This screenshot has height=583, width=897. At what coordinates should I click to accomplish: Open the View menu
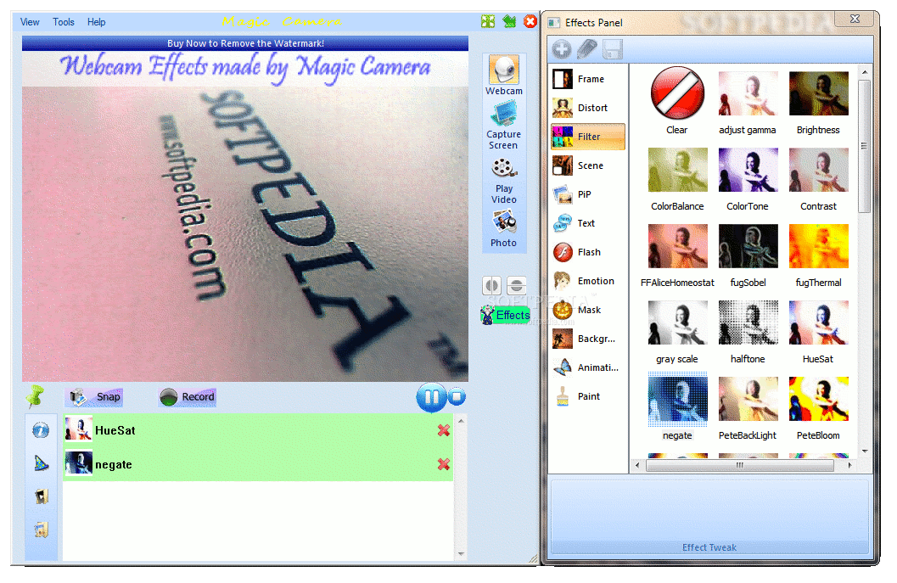tap(30, 22)
